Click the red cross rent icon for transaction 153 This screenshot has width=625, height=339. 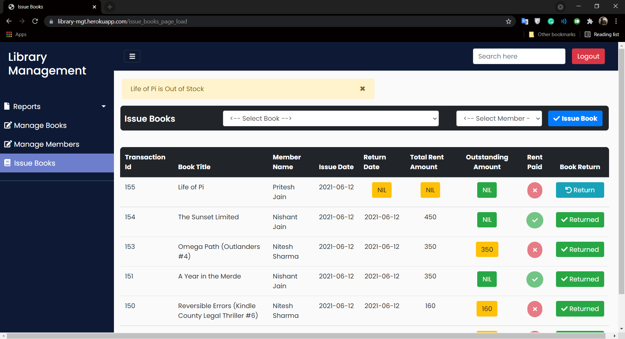(x=535, y=250)
